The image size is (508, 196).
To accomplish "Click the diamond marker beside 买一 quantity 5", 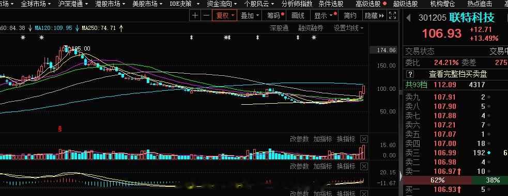I will [488, 189].
